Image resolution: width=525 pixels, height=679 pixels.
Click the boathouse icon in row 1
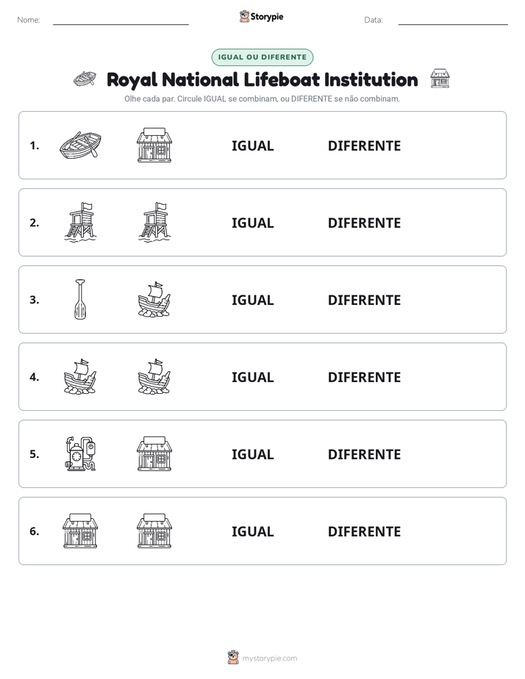154,145
